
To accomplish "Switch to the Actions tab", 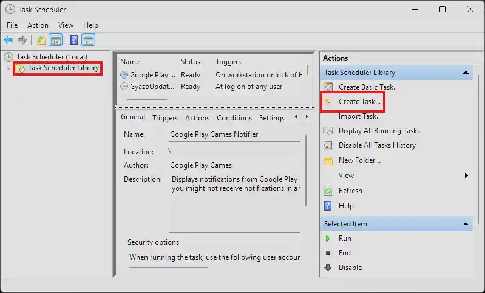I will [197, 118].
